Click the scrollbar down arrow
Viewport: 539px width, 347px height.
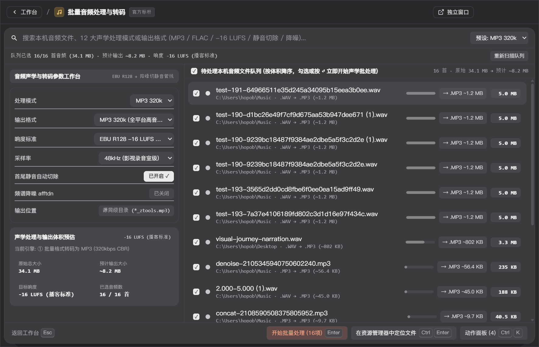coord(532,320)
